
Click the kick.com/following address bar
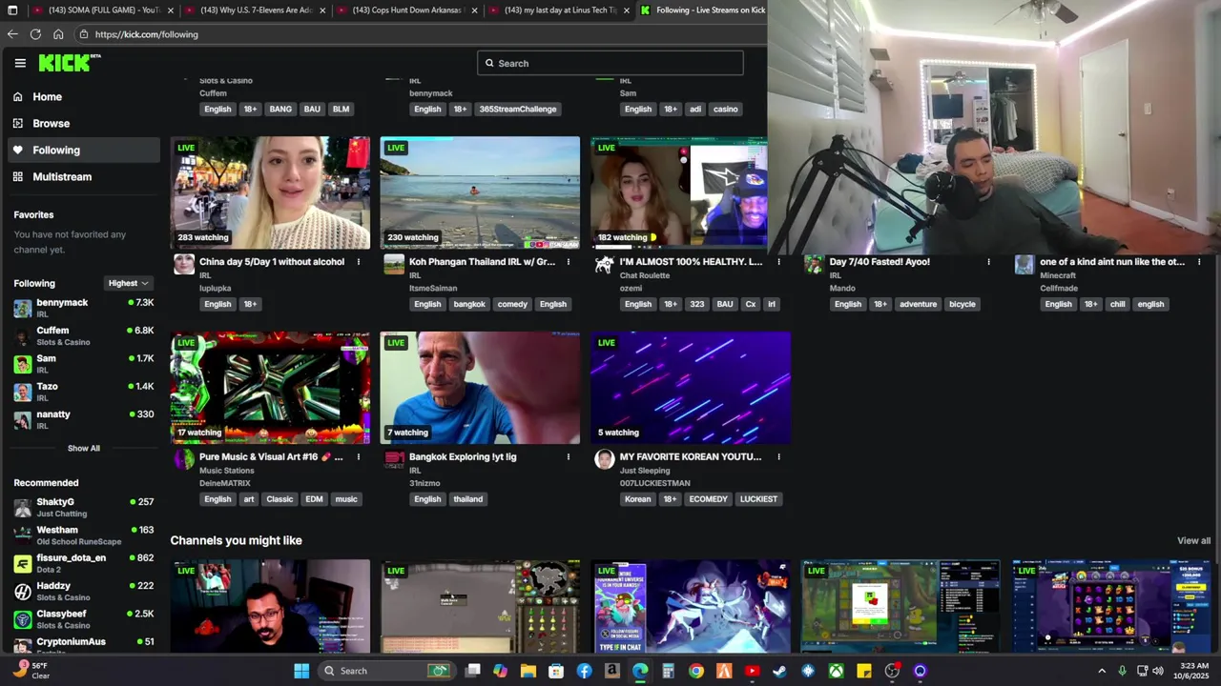pyautogui.click(x=420, y=34)
